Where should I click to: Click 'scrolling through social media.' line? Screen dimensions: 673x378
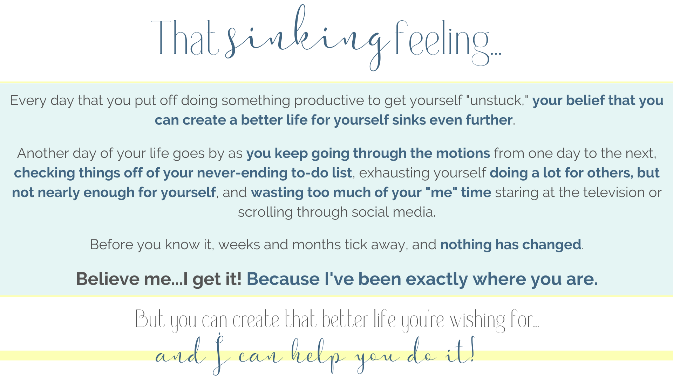336,212
